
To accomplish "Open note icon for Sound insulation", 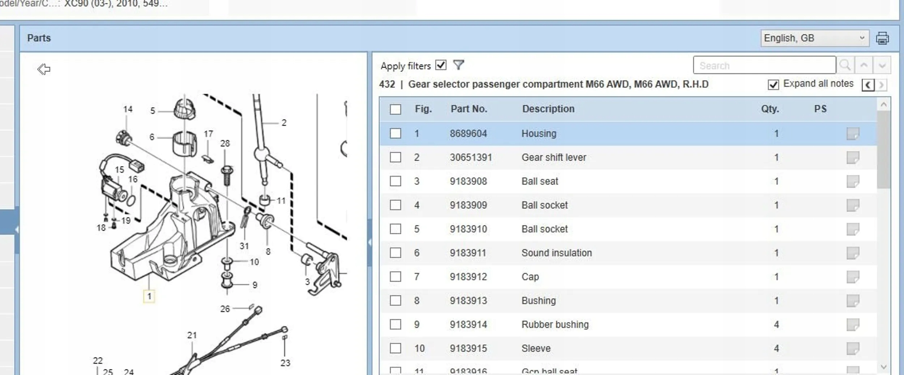I will pos(853,253).
